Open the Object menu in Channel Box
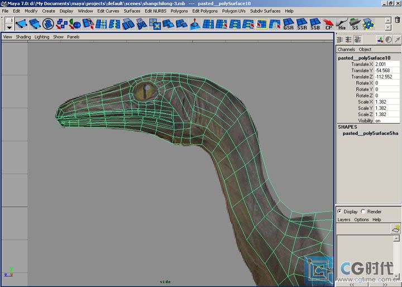This screenshot has width=402, height=287. [365, 50]
